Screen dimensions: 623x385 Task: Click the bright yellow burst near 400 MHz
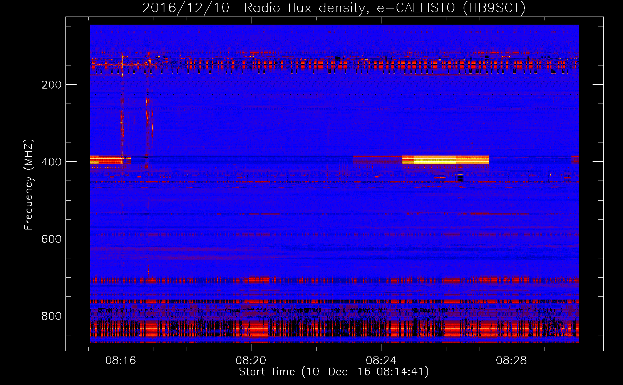[445, 160]
